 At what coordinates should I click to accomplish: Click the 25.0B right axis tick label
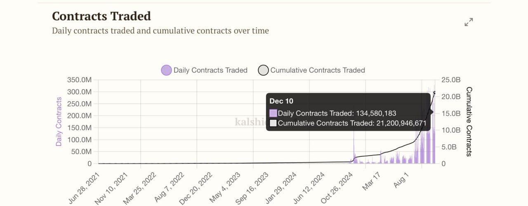pyautogui.click(x=450, y=80)
